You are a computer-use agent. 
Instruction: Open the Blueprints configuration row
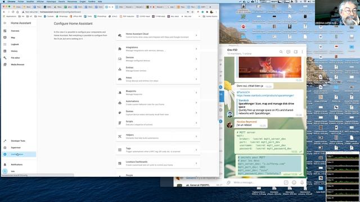158,93
